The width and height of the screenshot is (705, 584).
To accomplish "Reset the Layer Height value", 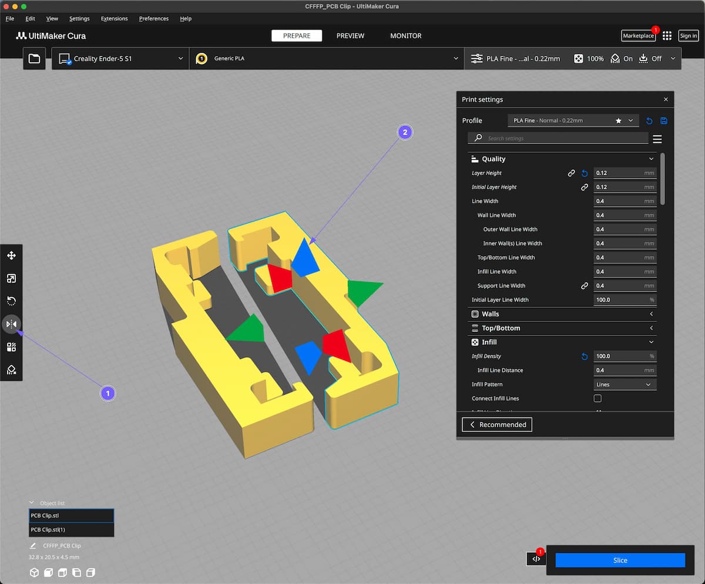I will click(585, 173).
